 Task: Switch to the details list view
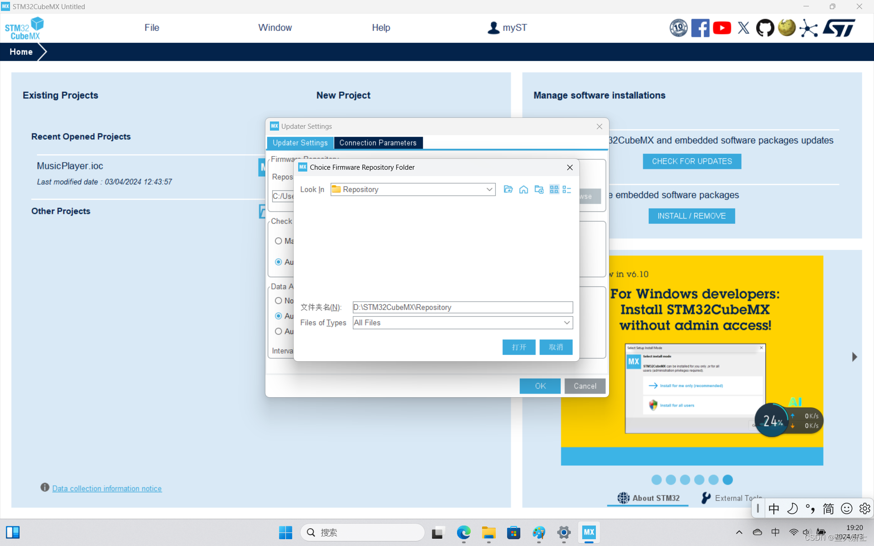pyautogui.click(x=567, y=189)
